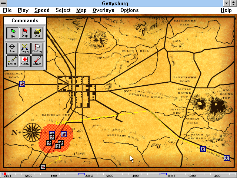Select the artillery cannon unit on the road
The height and width of the screenshot is (178, 237).
pos(43,167)
